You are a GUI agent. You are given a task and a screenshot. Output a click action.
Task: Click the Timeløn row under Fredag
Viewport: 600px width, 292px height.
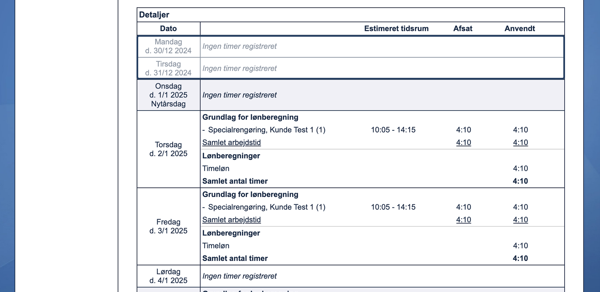216,246
